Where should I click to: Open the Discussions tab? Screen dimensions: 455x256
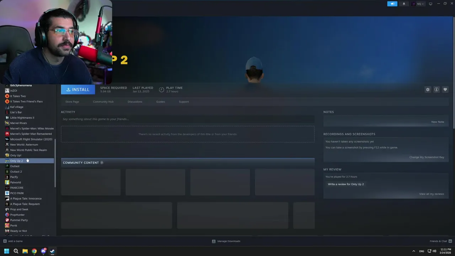[135, 102]
